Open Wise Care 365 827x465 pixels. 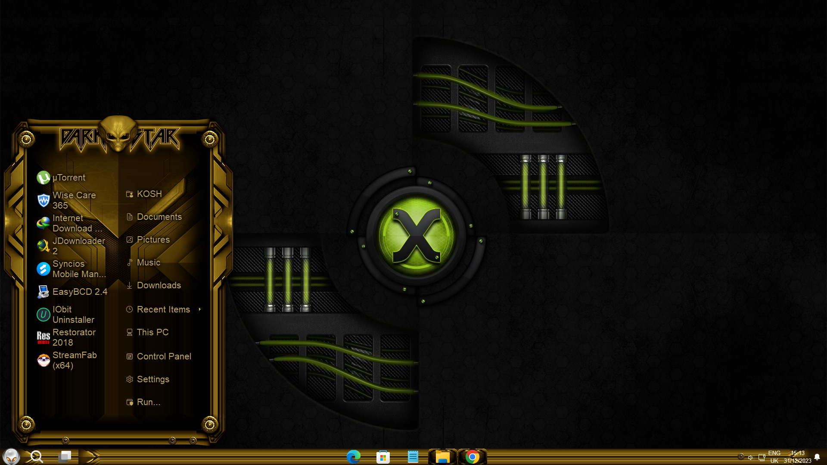coord(74,200)
